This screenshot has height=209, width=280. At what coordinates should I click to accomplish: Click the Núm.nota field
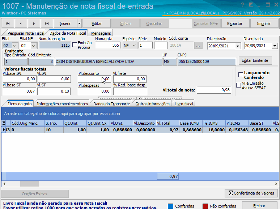[108, 45]
